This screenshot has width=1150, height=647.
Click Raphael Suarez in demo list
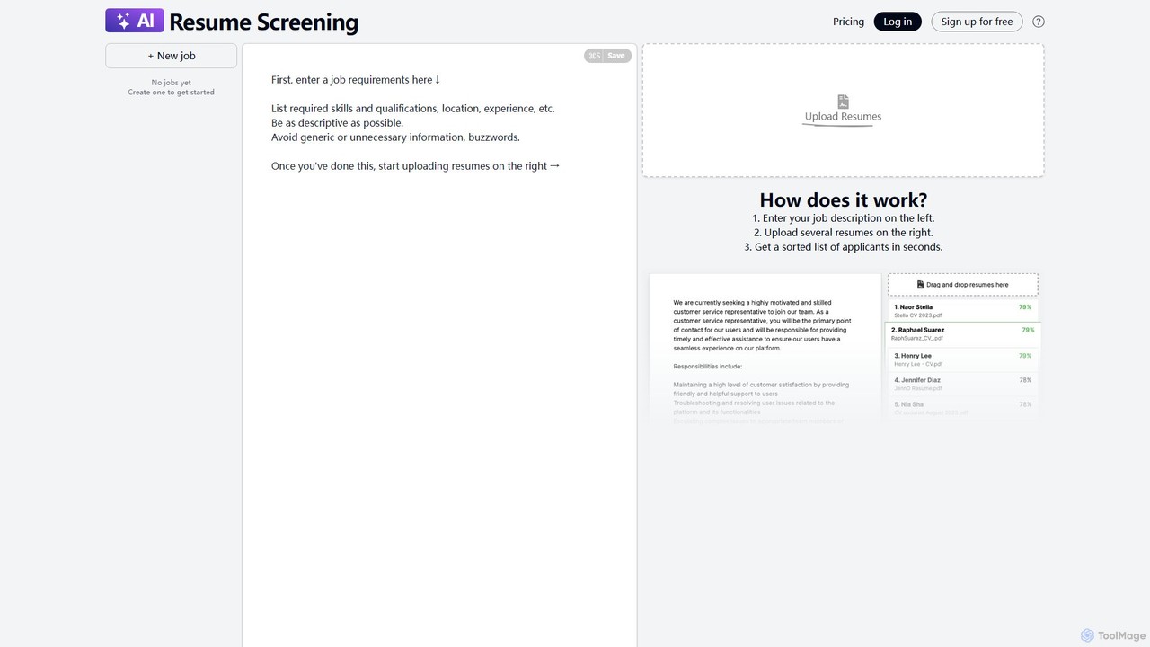click(962, 334)
